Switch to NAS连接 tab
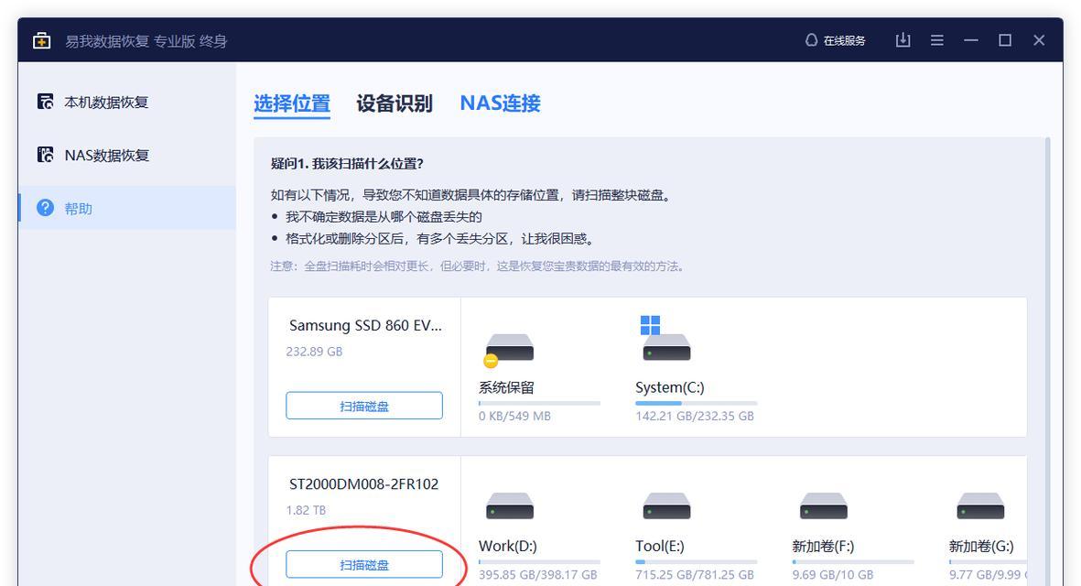This screenshot has height=586, width=1081. click(x=500, y=103)
